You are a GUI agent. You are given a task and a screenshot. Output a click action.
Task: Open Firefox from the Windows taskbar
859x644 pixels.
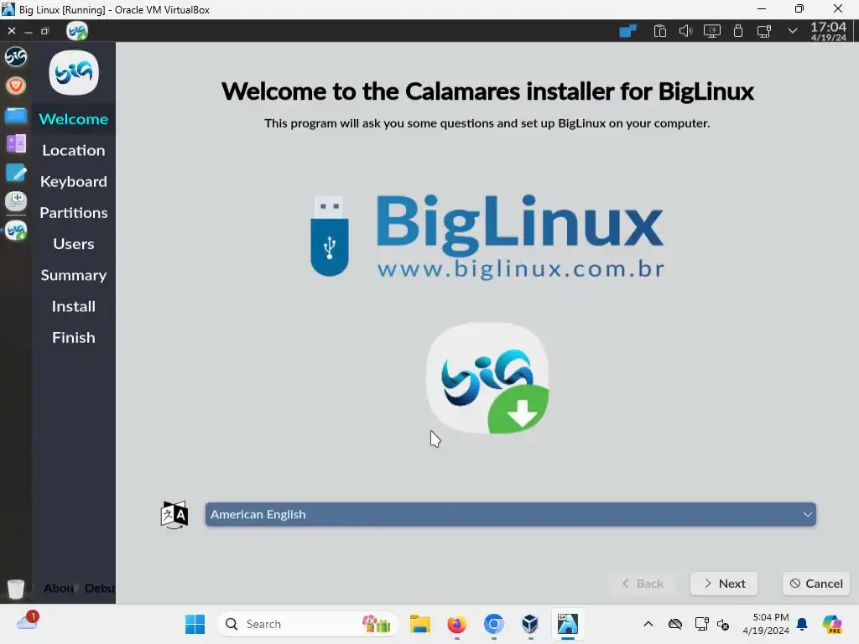(x=457, y=624)
